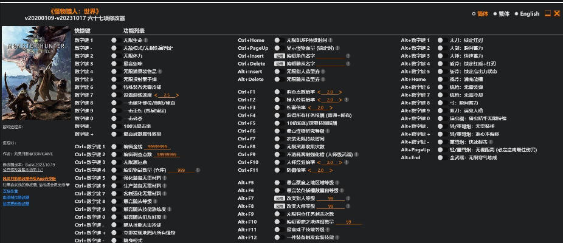The height and width of the screenshot is (243, 563).
Task: Toggle the 隐身模式 Ctrl+数字键 - switch
Action: (115, 241)
